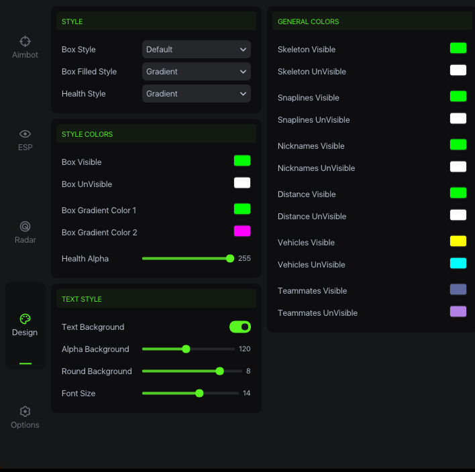Change Box Gradient Color 2 magenta swatch
Screen dimensions: 475x472
pyautogui.click(x=242, y=231)
